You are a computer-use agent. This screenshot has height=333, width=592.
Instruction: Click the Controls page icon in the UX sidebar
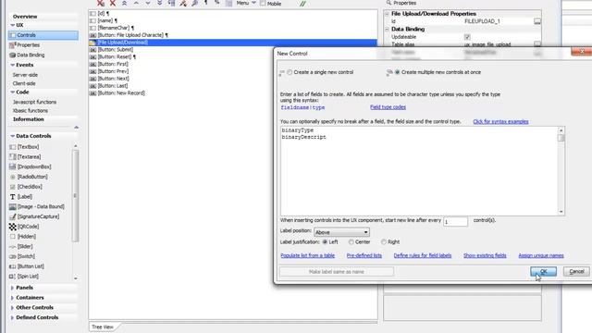pos(13,35)
